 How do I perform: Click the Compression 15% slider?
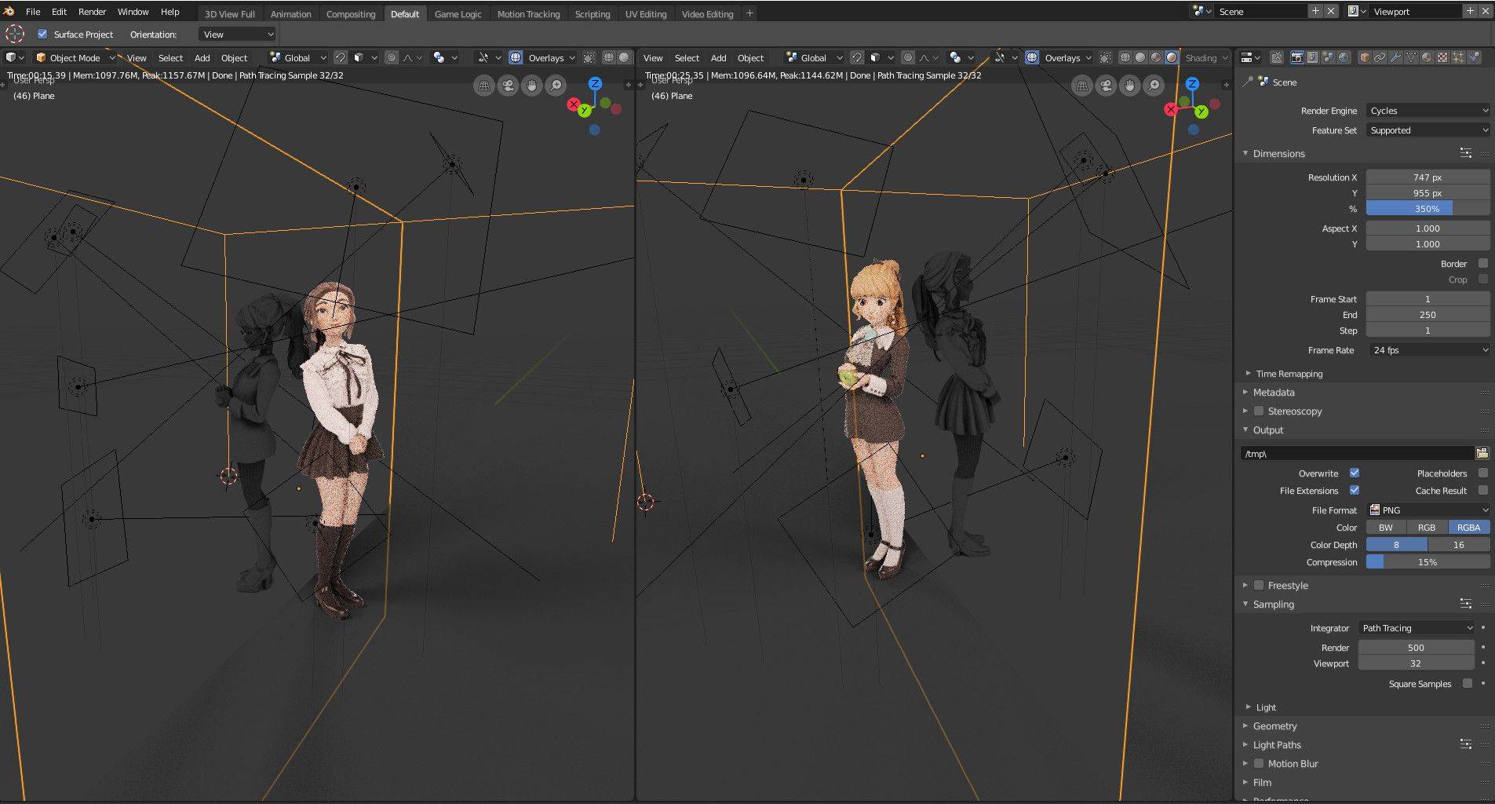pyautogui.click(x=1427, y=562)
